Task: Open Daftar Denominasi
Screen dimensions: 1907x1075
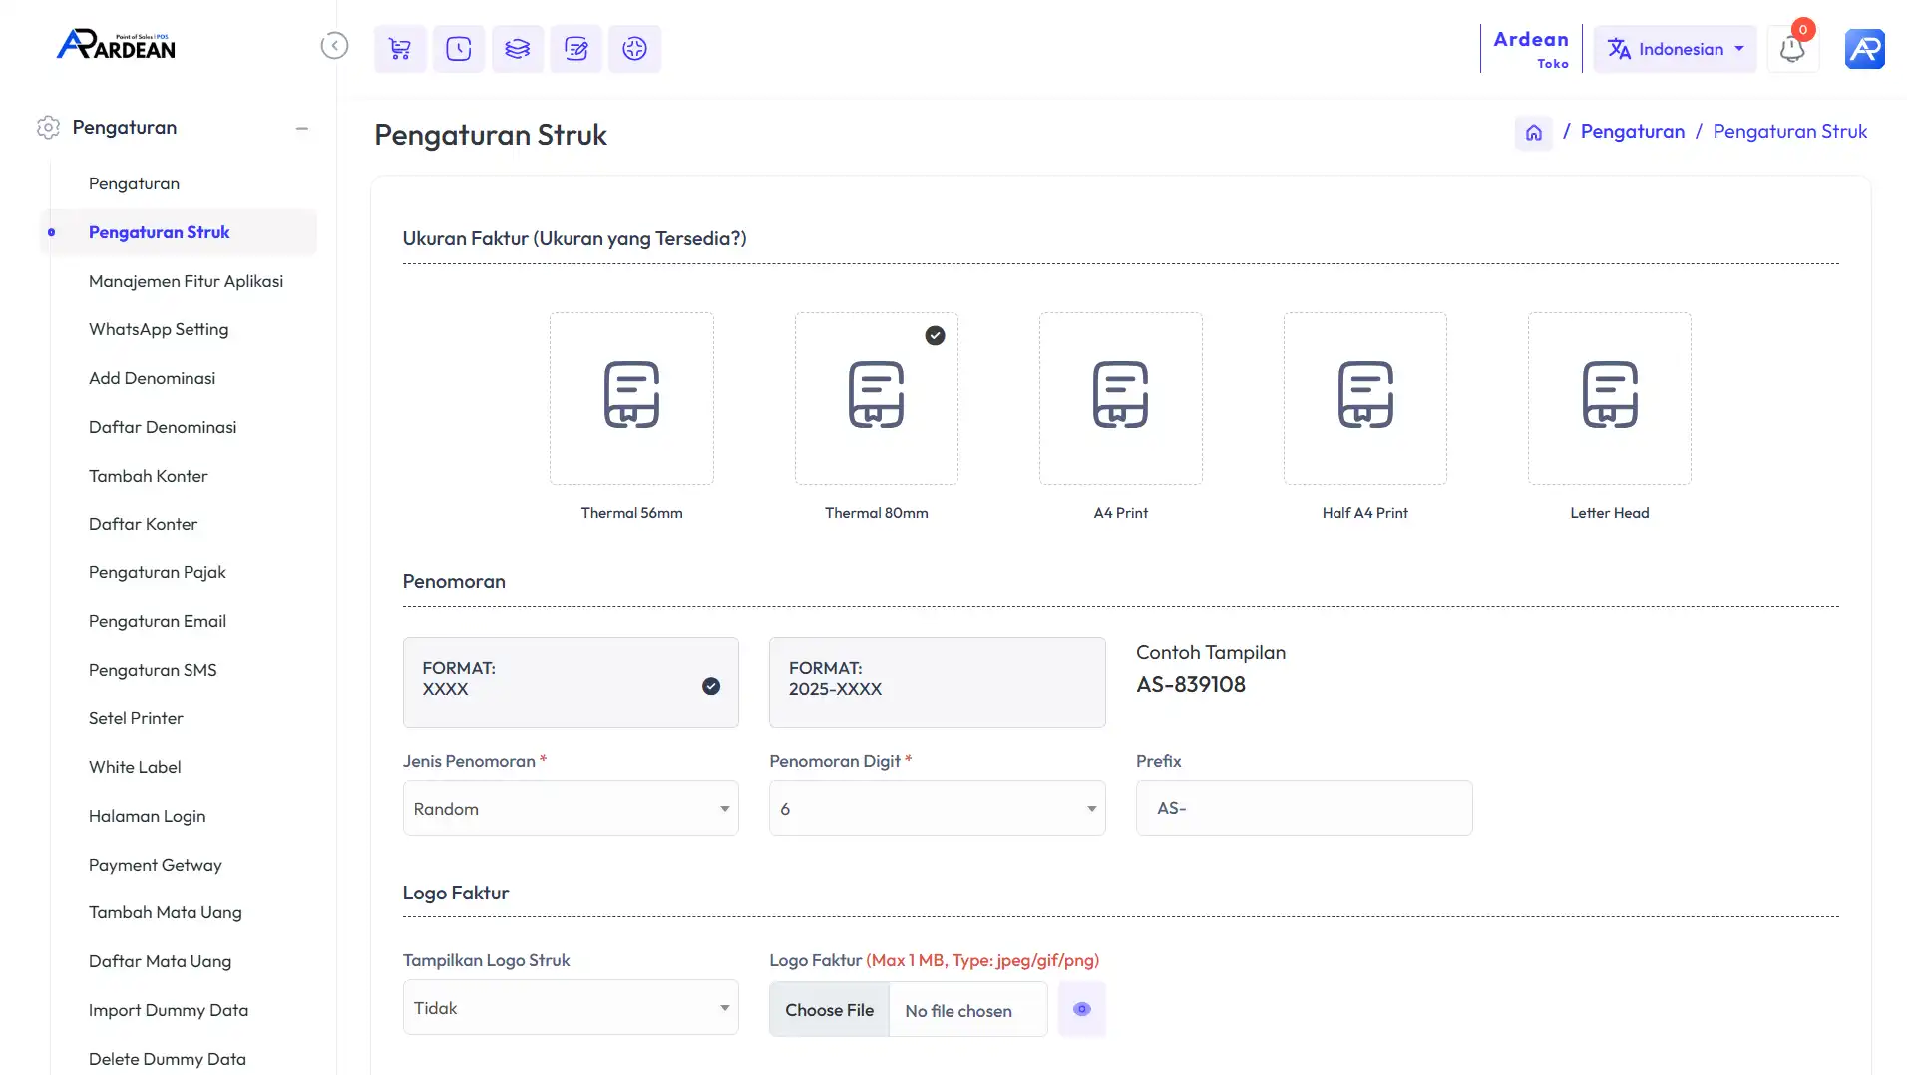Action: click(163, 427)
